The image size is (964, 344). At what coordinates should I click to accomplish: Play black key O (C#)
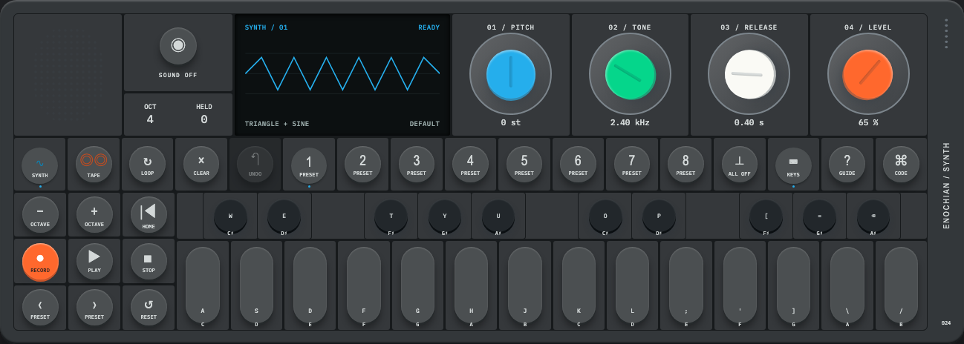pyautogui.click(x=605, y=216)
